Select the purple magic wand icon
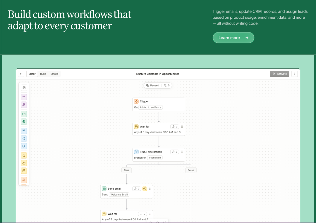 tap(24, 105)
